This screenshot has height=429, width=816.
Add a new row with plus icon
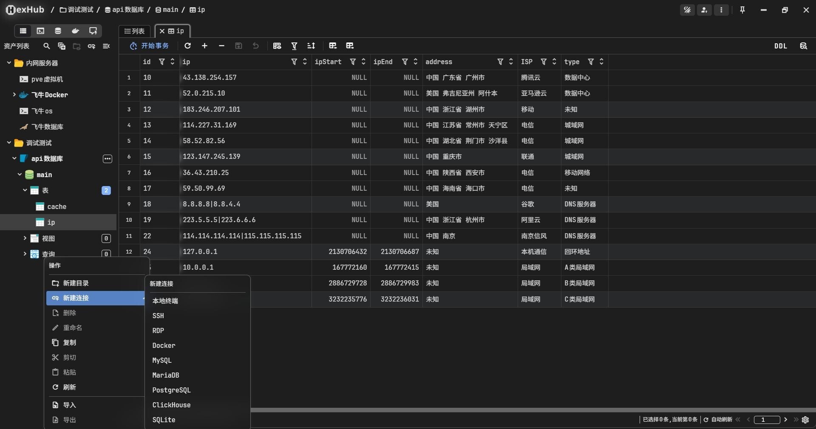[204, 46]
